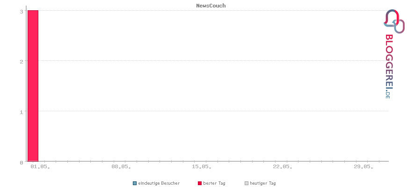This screenshot has height=187, width=407.
Task: Click the blue eindeutige Besucher legend swatch
Action: point(134,183)
